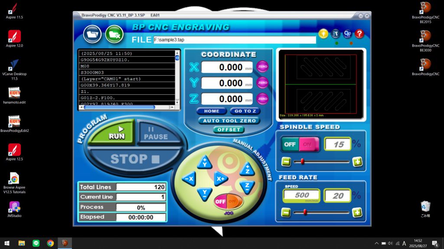Click the yellow light bulb icon
Viewport: 444px width, 249px height.
point(323,34)
